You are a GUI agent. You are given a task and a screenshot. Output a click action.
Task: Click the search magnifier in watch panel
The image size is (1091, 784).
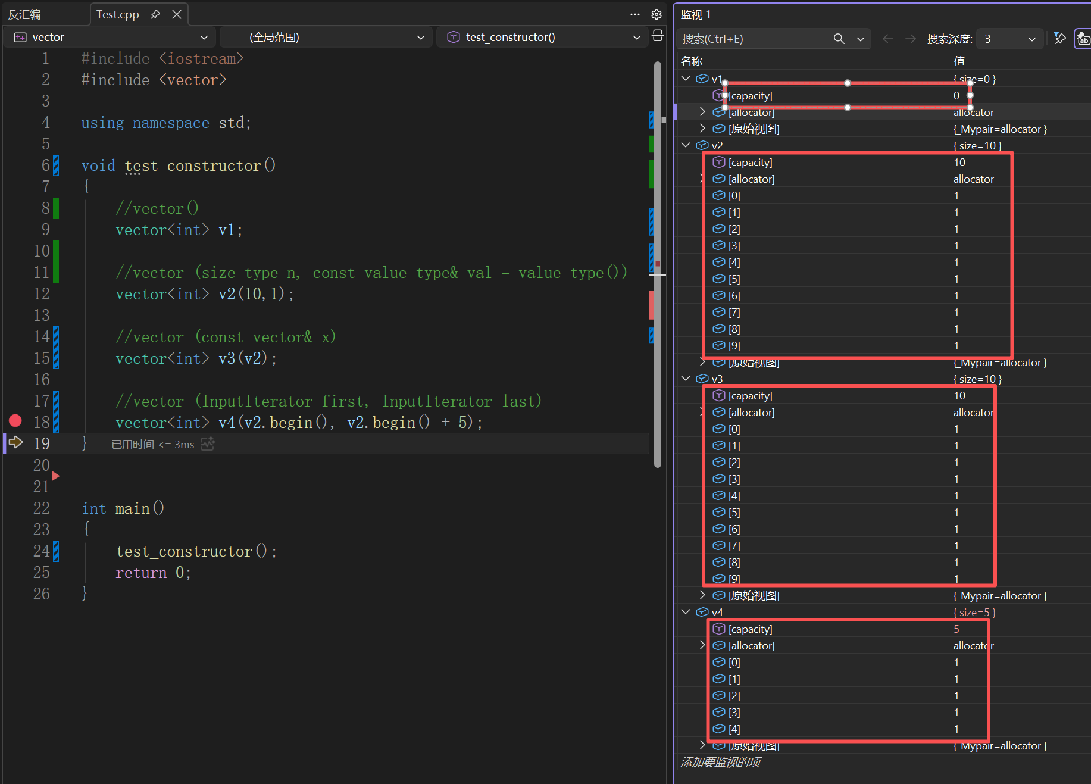(x=839, y=39)
